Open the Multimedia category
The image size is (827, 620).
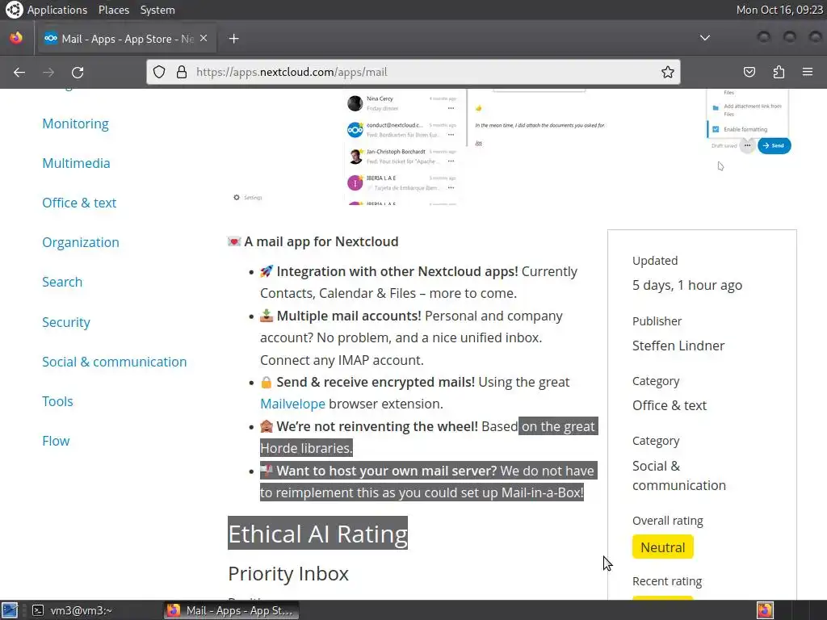(x=76, y=163)
